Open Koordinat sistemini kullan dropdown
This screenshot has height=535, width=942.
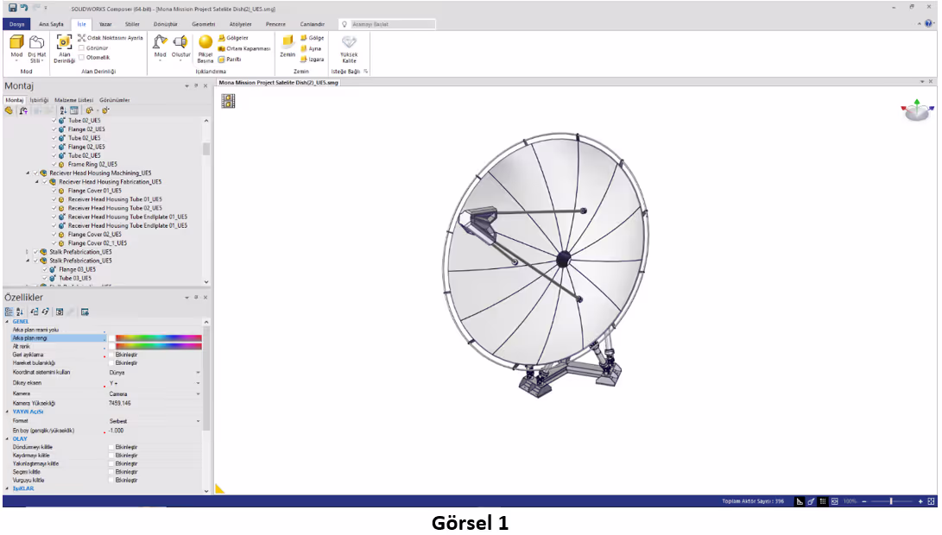pyautogui.click(x=199, y=373)
